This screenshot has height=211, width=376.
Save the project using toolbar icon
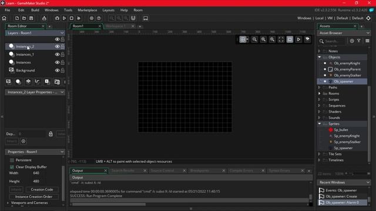click(31, 18)
